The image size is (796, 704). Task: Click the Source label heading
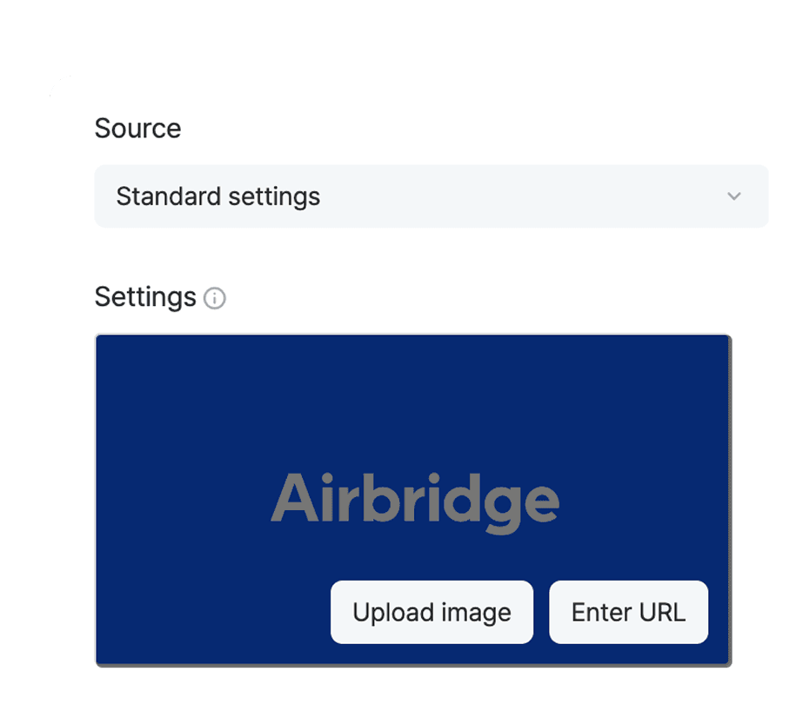click(x=137, y=129)
